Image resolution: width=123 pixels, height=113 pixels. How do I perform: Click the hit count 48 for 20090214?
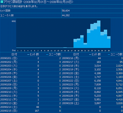[x=37, y=107]
